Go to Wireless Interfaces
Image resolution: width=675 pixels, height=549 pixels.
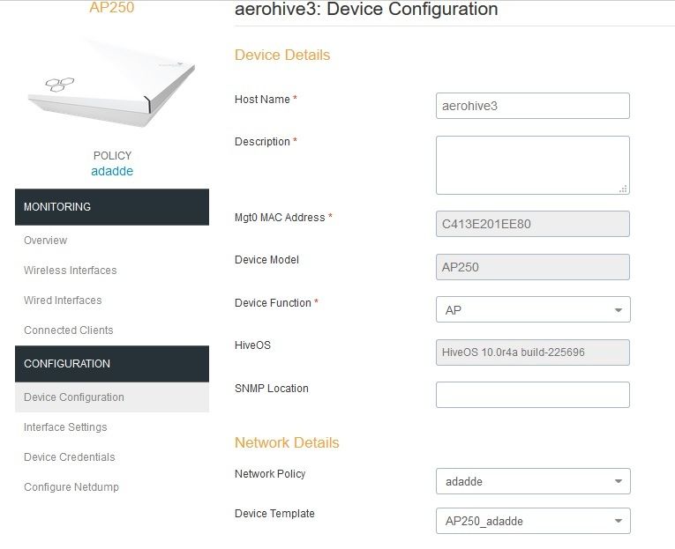(x=70, y=271)
